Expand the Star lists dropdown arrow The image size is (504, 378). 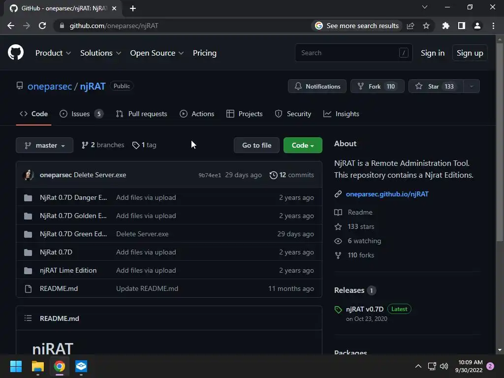click(x=472, y=86)
